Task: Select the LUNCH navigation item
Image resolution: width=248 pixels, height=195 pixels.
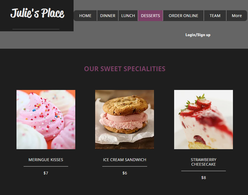Action: pyautogui.click(x=128, y=16)
